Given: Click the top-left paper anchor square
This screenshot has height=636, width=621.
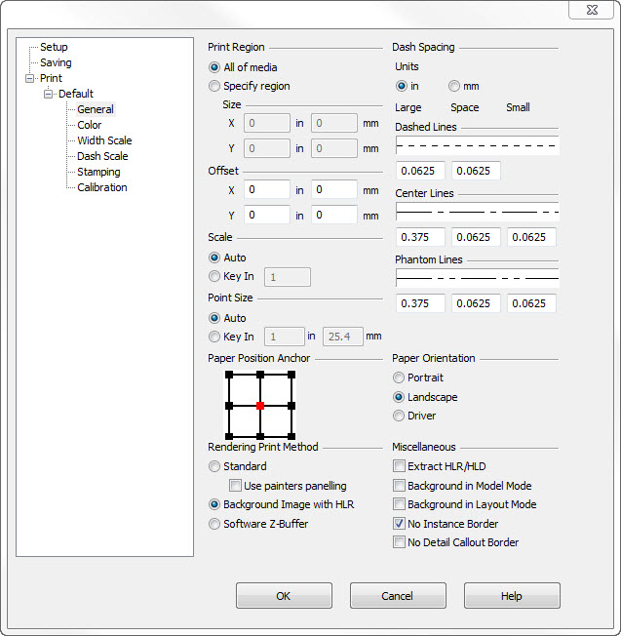Looking at the screenshot, I should tap(229, 374).
